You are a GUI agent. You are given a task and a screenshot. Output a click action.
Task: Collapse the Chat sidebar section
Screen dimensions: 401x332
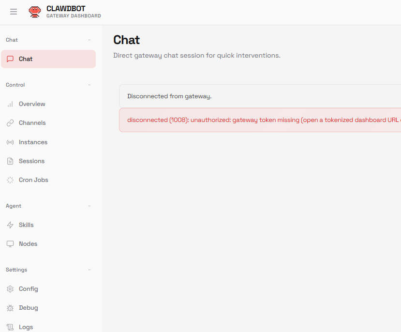click(x=89, y=40)
